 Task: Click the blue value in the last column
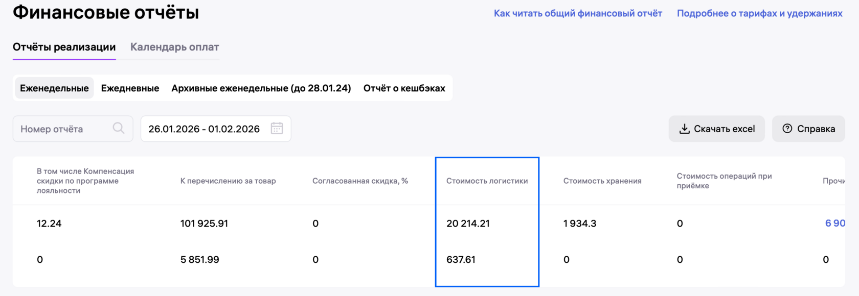(x=834, y=223)
